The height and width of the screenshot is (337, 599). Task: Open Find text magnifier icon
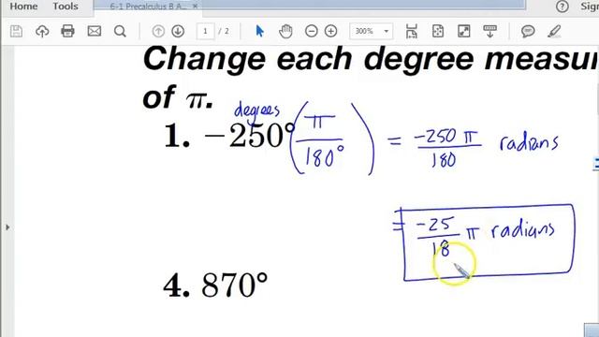120,31
